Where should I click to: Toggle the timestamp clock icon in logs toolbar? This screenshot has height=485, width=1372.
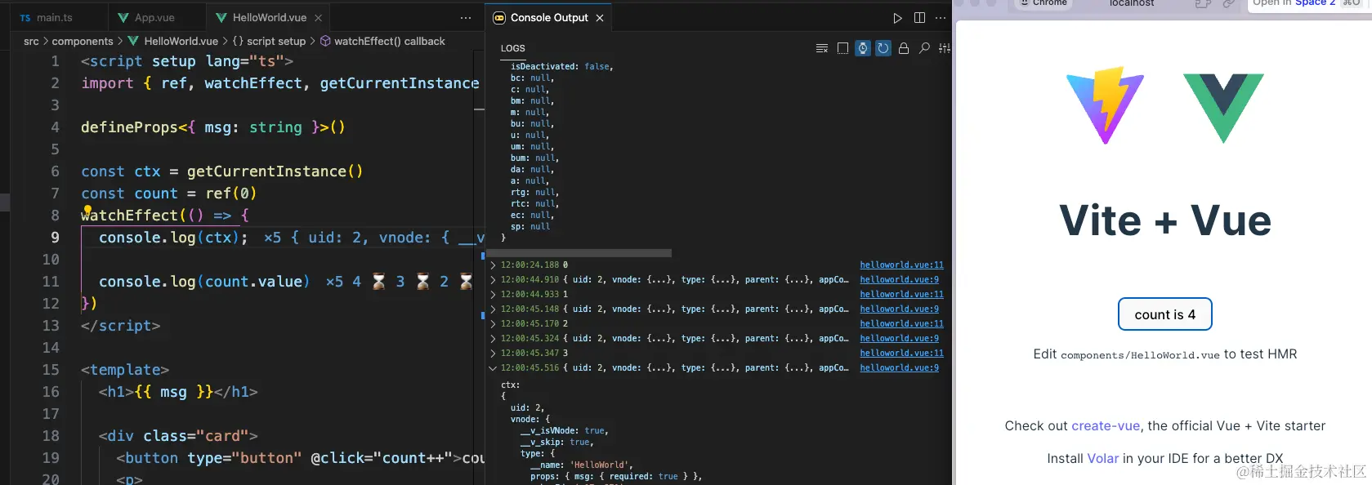(863, 48)
